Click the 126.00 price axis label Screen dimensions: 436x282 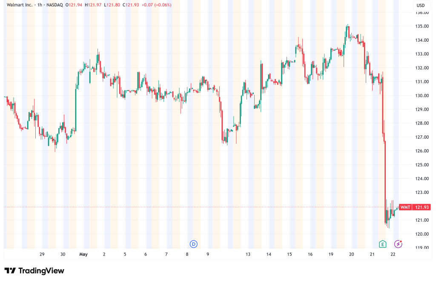click(422, 151)
